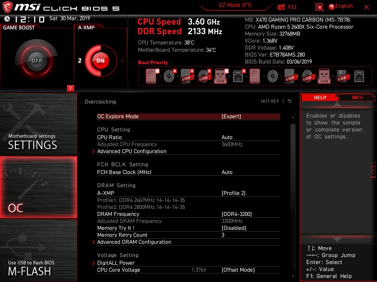Click legacy USB CD/DVD boot icon without U badge
The height and width of the screenshot is (282, 377).
pyautogui.click(x=307, y=76)
